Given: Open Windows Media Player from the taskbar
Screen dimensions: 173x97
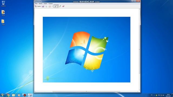Looking at the screenshot, I should click(19, 95).
